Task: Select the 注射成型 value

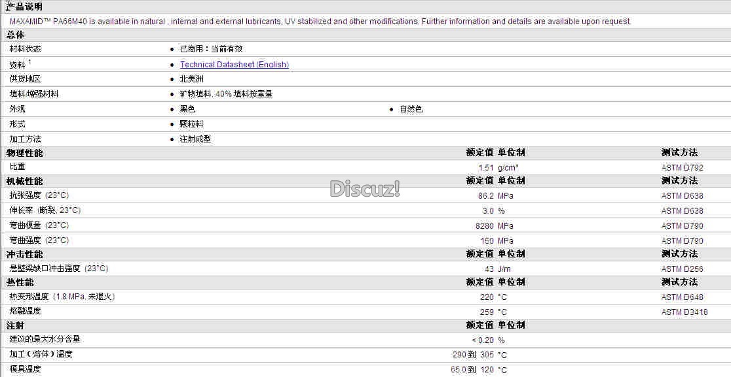Action: tap(195, 139)
